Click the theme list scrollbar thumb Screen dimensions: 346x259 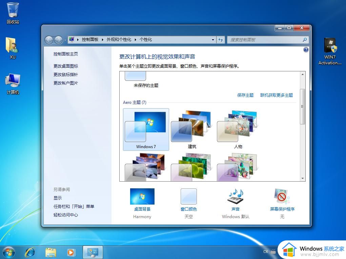point(303,107)
